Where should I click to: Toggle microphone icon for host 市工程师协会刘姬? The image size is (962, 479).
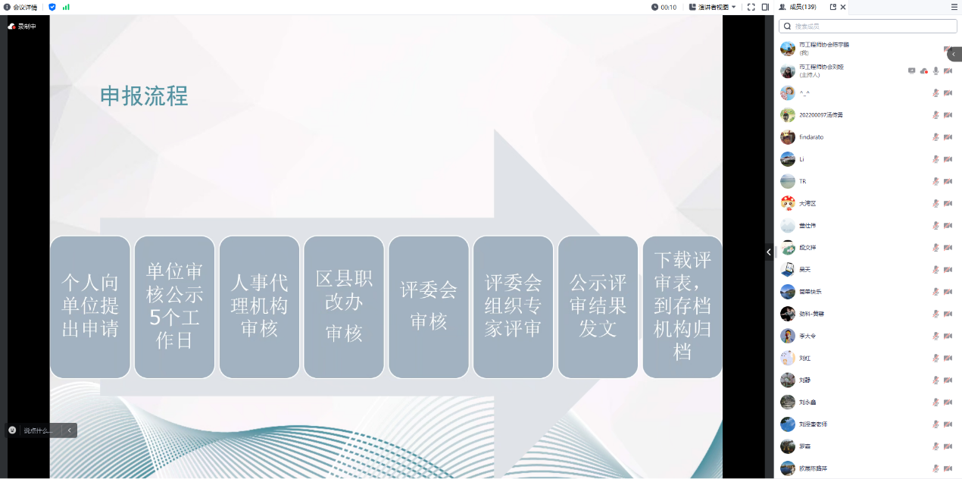tap(935, 70)
